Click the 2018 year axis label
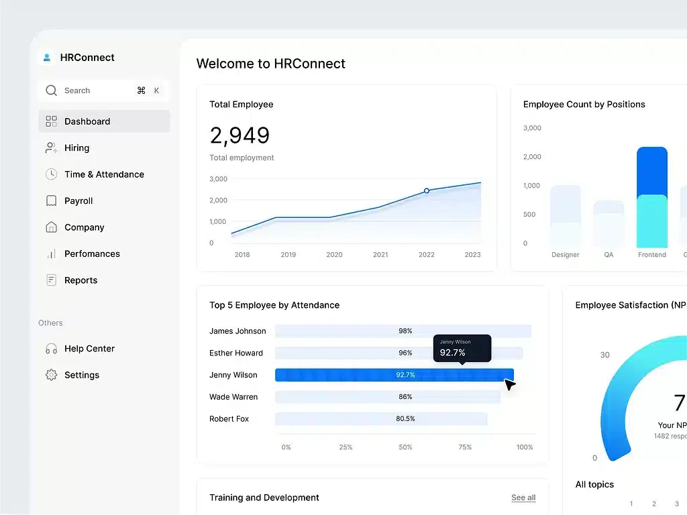687x515 pixels. tap(242, 255)
